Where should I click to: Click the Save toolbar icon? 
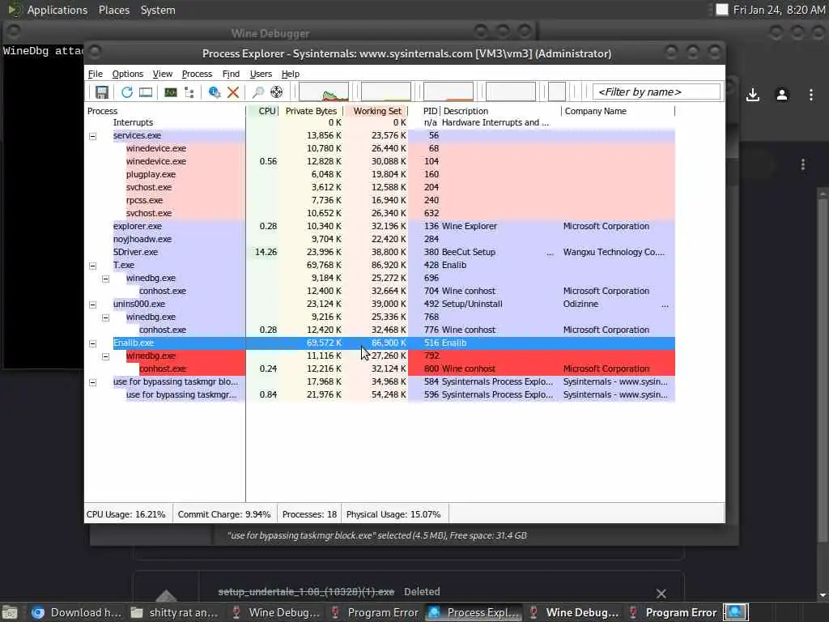101,92
